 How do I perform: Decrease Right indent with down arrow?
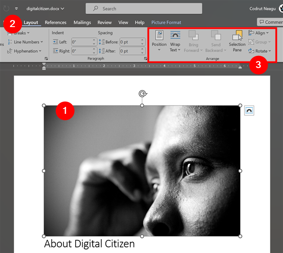point(94,53)
